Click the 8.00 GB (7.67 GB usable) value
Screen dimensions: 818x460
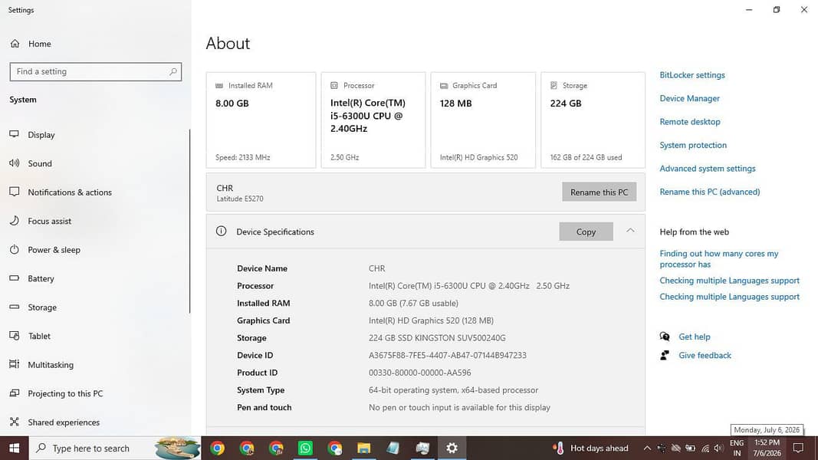pos(413,303)
